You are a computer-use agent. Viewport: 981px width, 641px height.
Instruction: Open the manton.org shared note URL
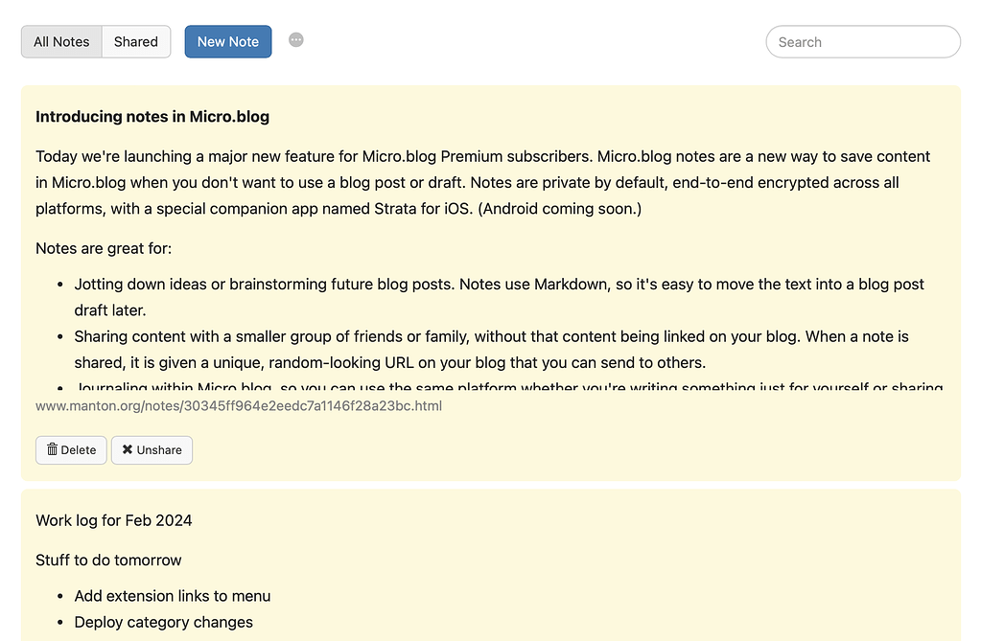tap(238, 405)
